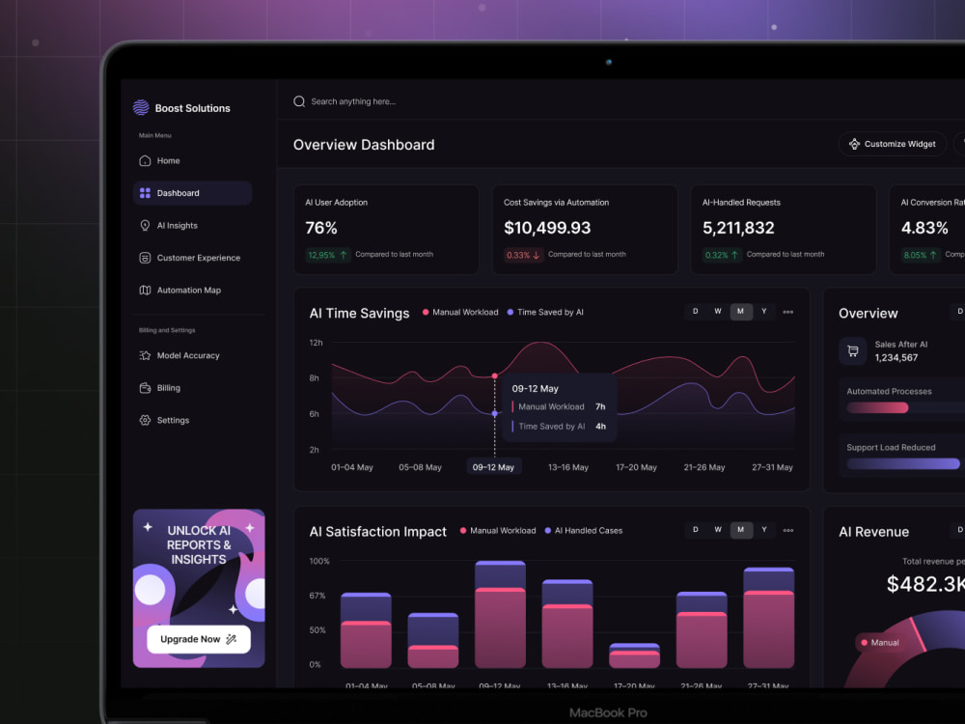Click the 13-16 May label on the Time Savings axis
The width and height of the screenshot is (965, 724).
click(568, 467)
